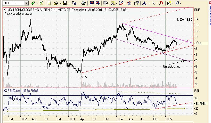The image size is (211, 123).
Task: Click the 9.86 current price label
Action: pyautogui.click(x=198, y=44)
